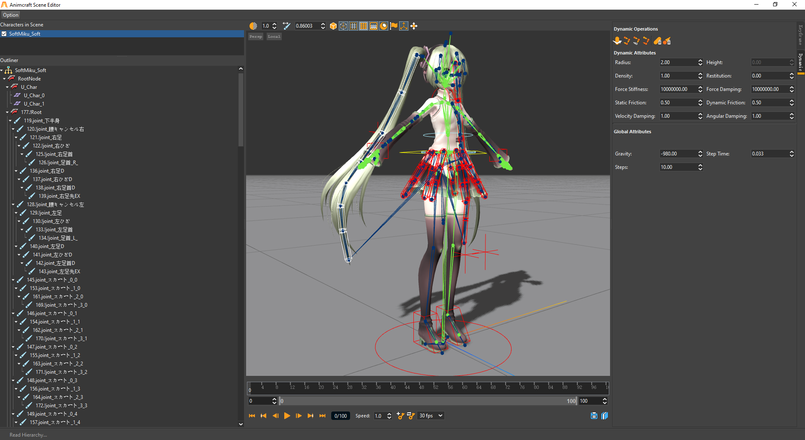Screen dimensions: 805x440
Task: Toggle the sphere lighting display button
Action: click(x=384, y=26)
